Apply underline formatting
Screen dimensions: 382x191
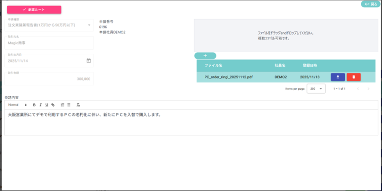47,105
